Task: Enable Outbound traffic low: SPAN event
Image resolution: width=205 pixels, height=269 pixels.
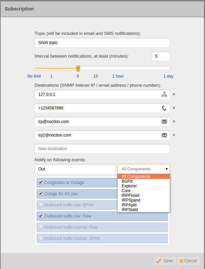Action: [x=41, y=205]
